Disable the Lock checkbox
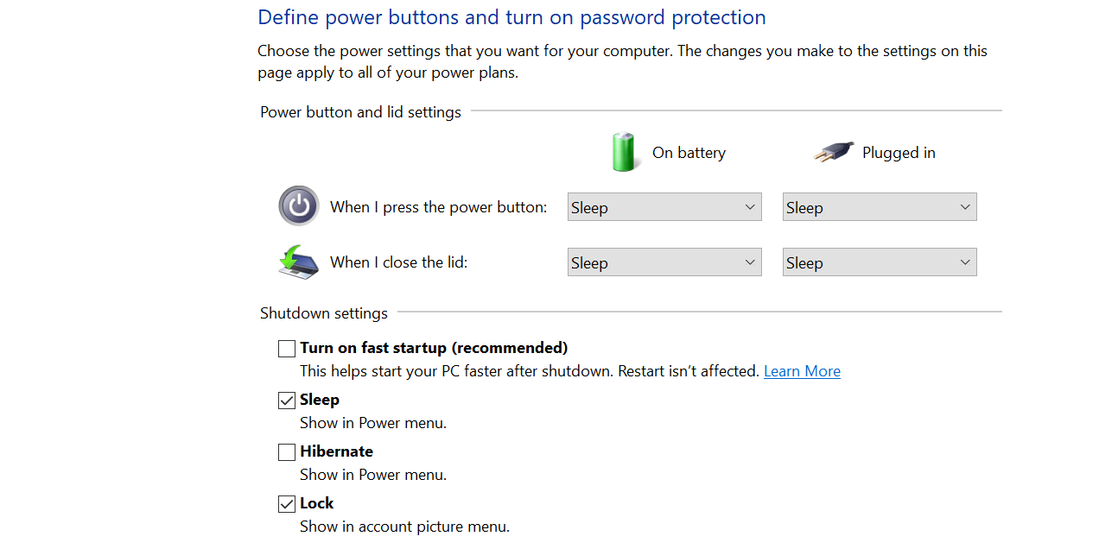Screen dimensions: 1099x549 [287, 504]
